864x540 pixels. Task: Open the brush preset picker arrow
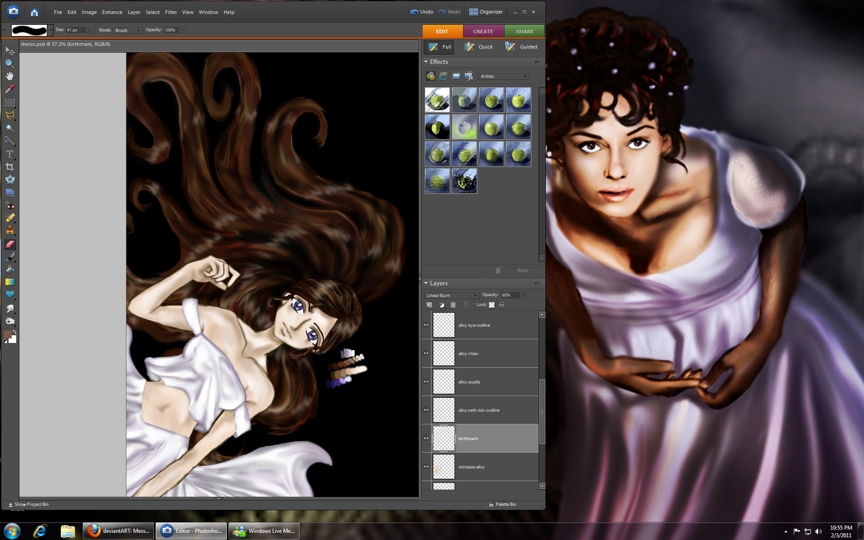click(x=50, y=30)
